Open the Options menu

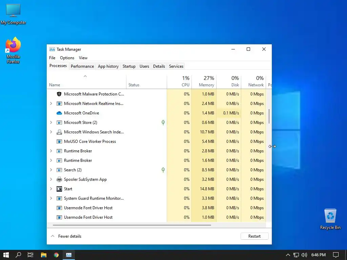point(67,58)
